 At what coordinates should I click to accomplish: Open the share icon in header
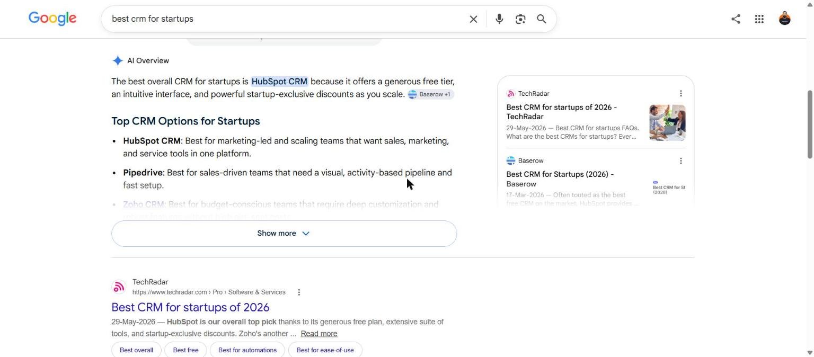click(736, 19)
